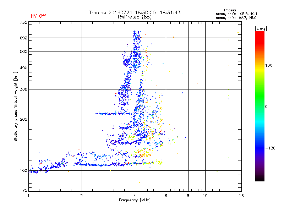284x213 pixels.
Task: Click the colorbar tick label '100'
Action: click(269, 65)
